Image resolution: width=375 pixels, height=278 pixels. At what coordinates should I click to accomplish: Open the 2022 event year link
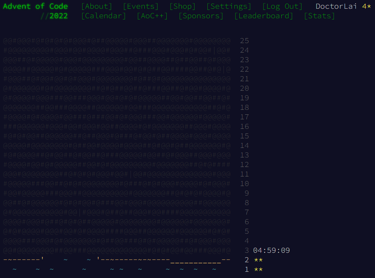tap(58, 16)
